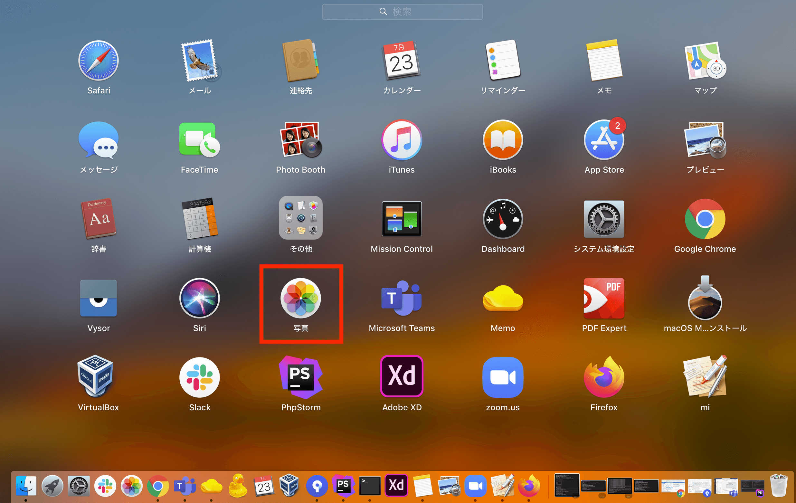Open the Vysor app icon
This screenshot has width=796, height=503.
point(98,299)
